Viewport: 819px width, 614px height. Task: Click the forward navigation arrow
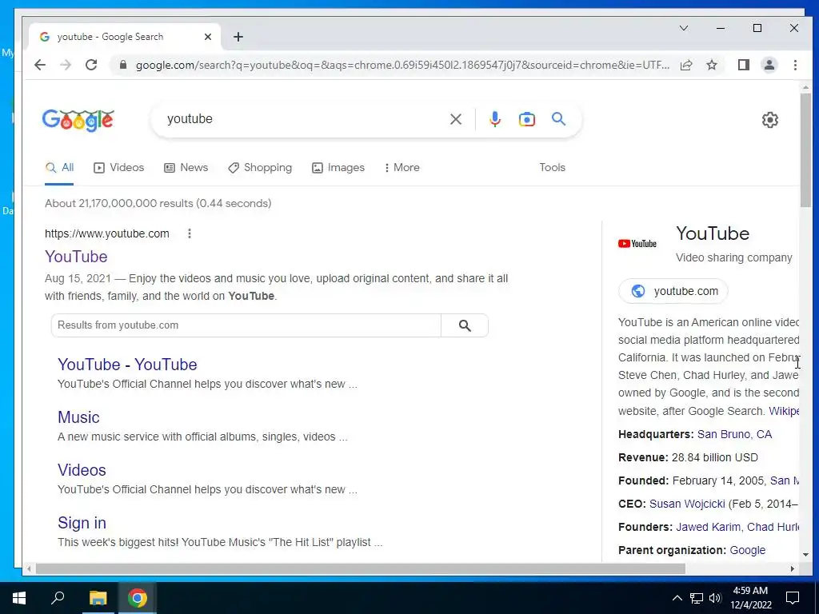[x=66, y=65]
